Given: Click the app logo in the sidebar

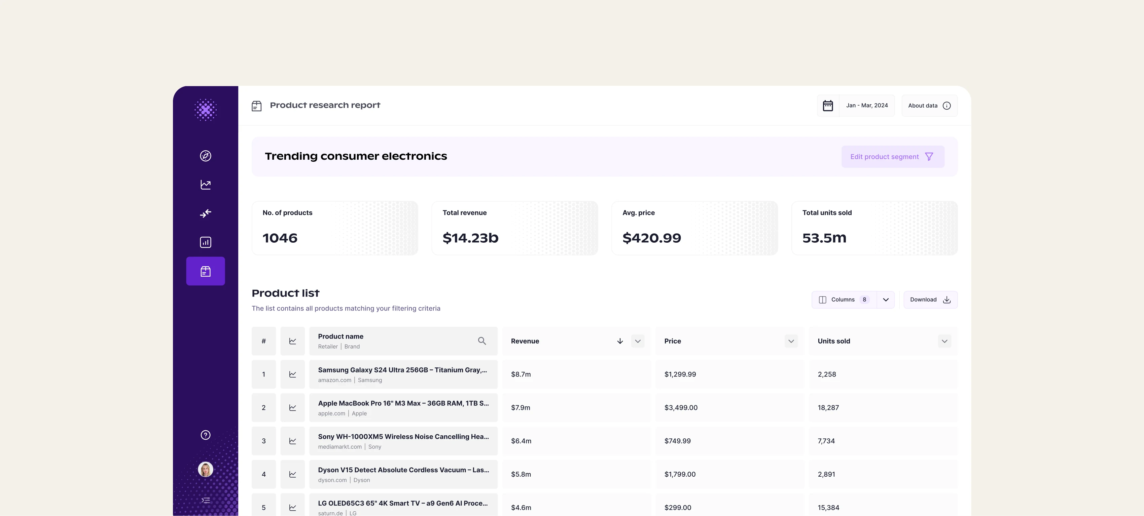Looking at the screenshot, I should (205, 110).
